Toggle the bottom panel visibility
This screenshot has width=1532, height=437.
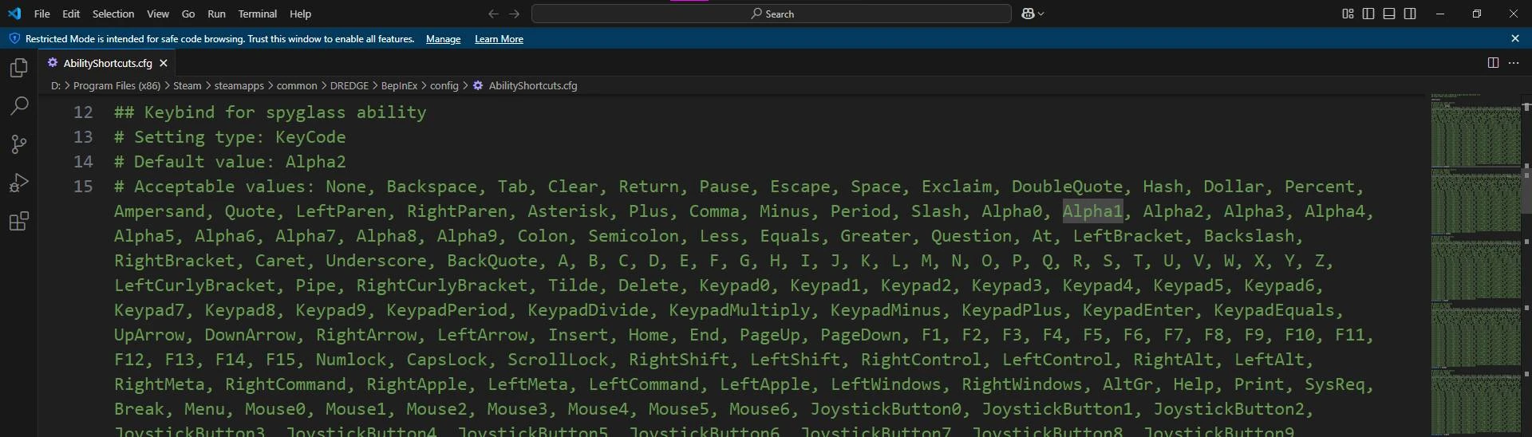coord(1389,14)
